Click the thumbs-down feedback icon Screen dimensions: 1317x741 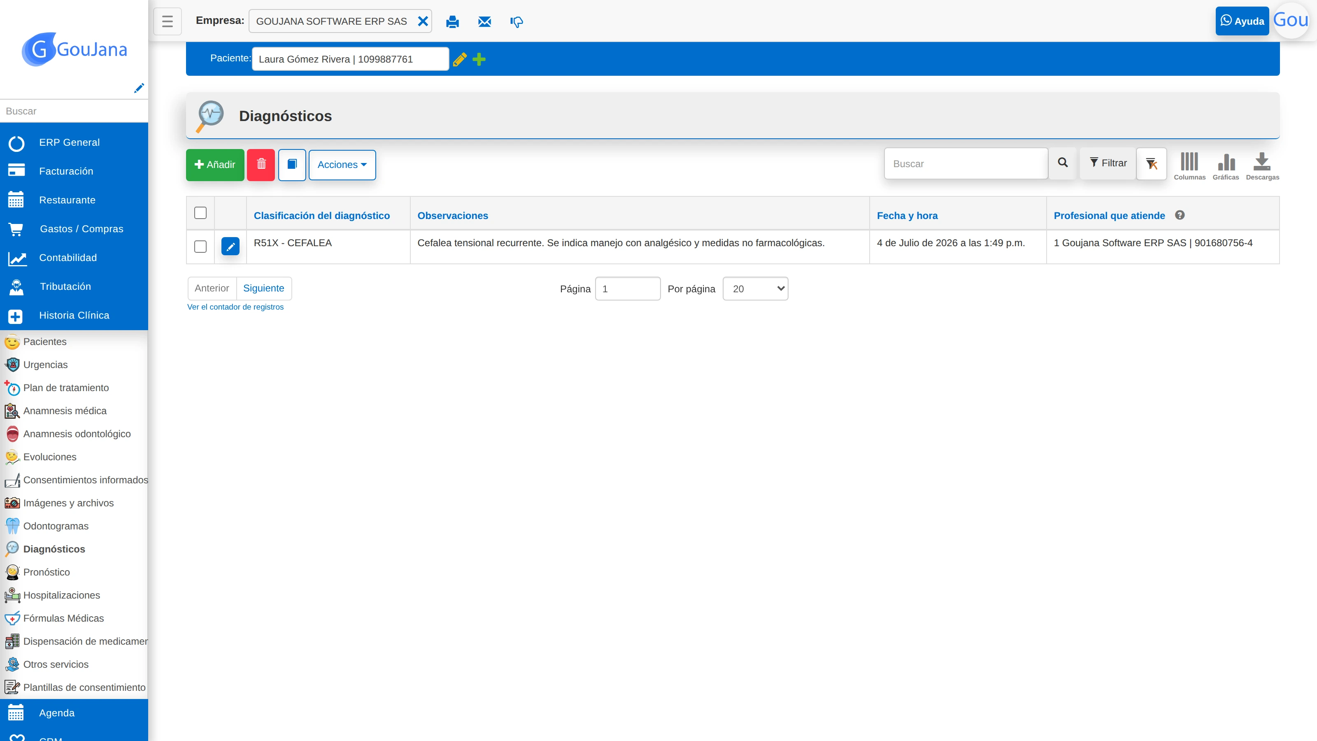517,21
